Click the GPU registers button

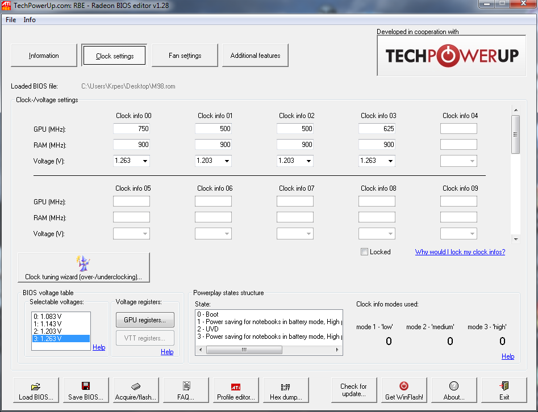point(145,320)
